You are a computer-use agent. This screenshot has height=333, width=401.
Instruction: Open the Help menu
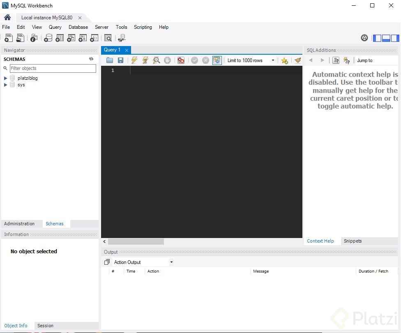164,27
